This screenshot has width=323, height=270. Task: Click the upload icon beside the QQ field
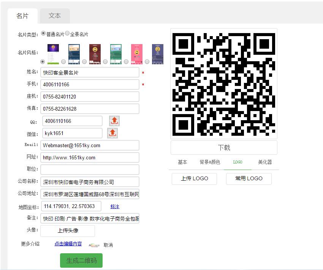114,121
